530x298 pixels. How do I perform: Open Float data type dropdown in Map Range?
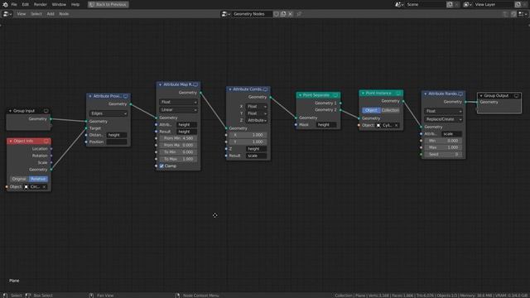click(178, 102)
